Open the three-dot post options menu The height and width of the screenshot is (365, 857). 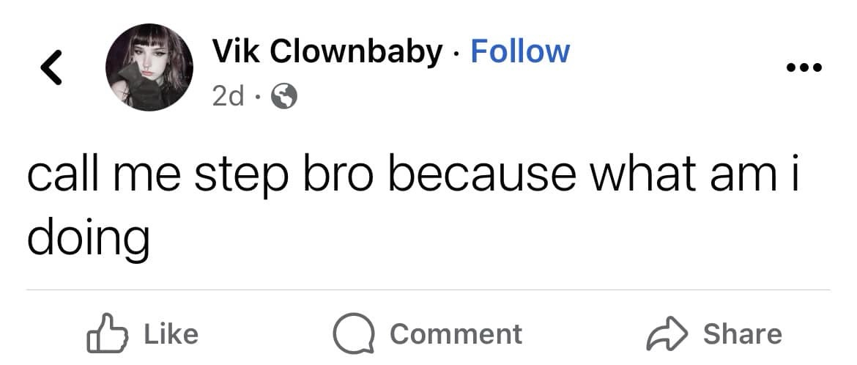pyautogui.click(x=804, y=68)
